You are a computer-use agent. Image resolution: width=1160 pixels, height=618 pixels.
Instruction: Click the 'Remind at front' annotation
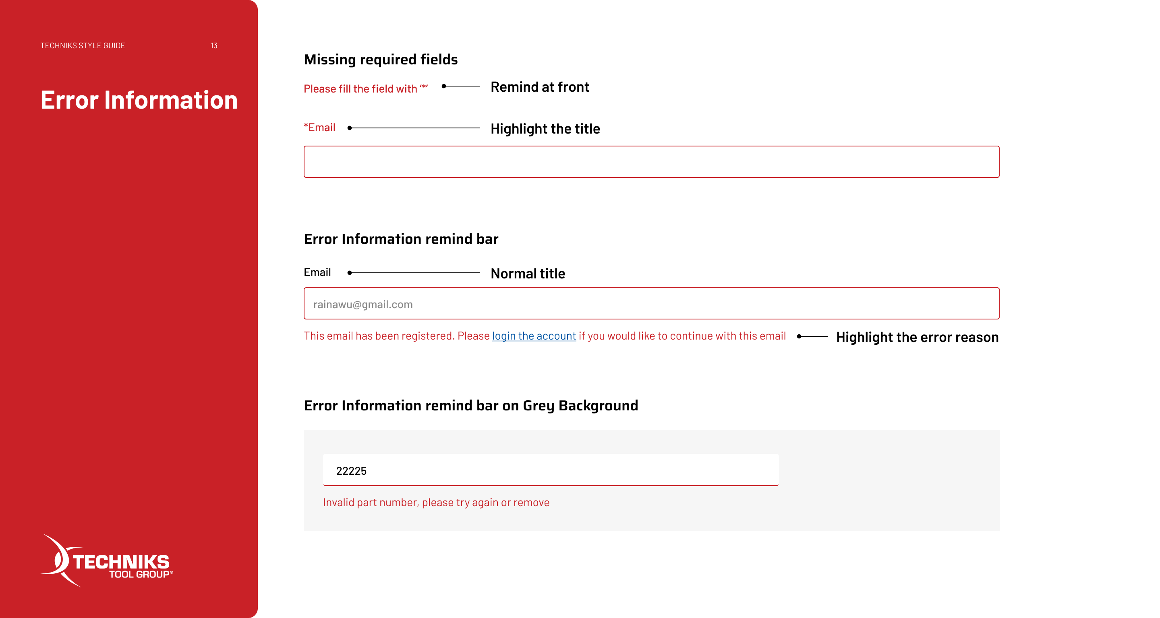[x=539, y=87]
